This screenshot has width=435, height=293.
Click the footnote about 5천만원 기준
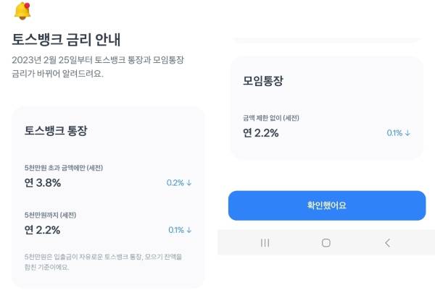point(103,262)
